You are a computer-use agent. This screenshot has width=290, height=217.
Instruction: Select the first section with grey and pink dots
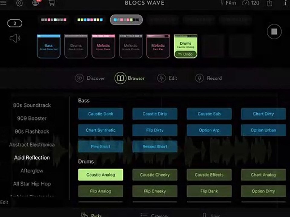[x=54, y=20]
